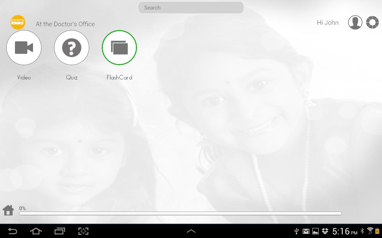Open the FlashCard icon with green ring

coord(119,48)
